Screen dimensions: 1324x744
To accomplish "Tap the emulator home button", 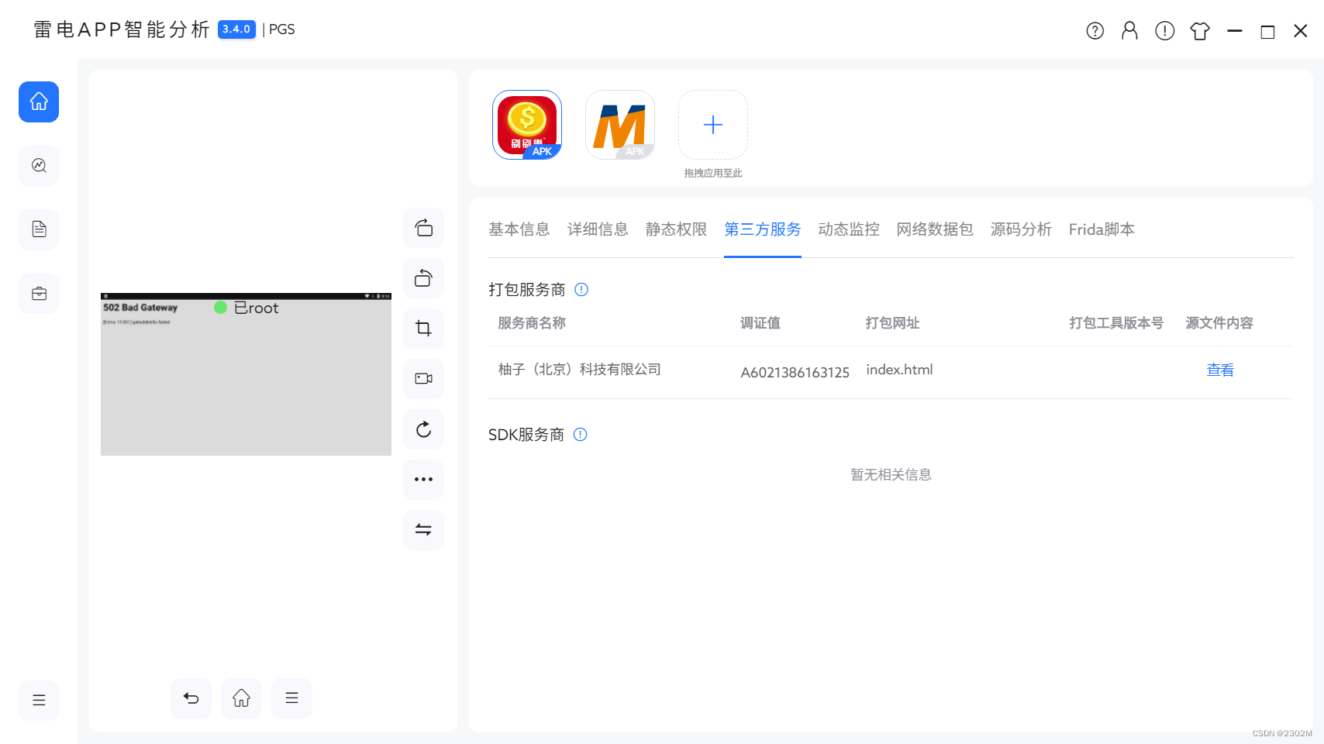I will 241,698.
